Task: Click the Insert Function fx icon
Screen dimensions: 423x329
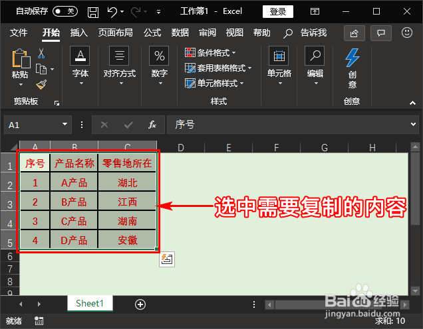Action: (152, 125)
